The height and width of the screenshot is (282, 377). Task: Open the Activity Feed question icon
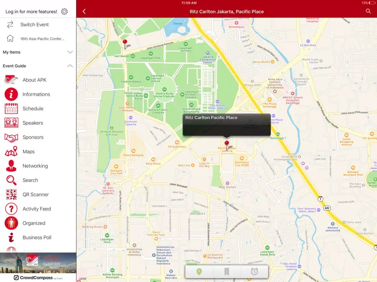coord(11,209)
